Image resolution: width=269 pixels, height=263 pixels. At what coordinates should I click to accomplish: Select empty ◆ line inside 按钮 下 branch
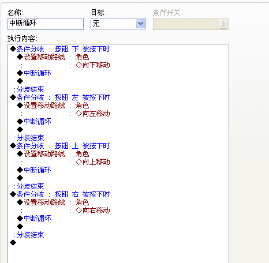pos(20,81)
